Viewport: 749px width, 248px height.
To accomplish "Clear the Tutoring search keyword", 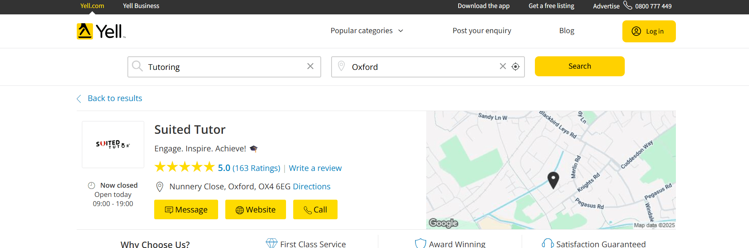I will (310, 66).
